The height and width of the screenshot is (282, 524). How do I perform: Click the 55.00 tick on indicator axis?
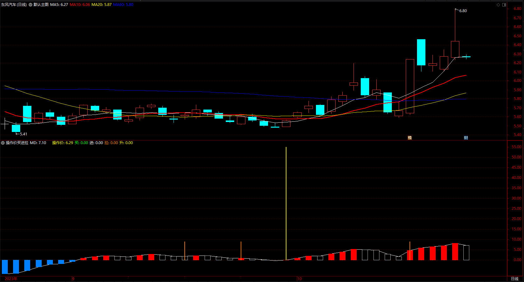point(517,147)
